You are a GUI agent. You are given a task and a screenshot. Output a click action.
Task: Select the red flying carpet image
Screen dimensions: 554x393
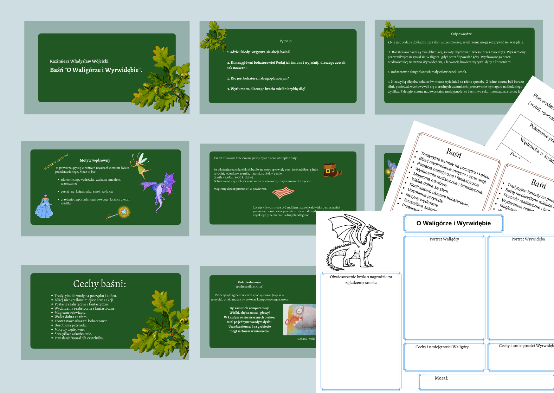(283, 192)
